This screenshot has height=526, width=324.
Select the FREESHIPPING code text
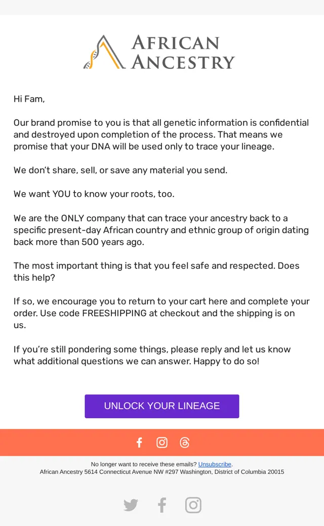point(114,313)
